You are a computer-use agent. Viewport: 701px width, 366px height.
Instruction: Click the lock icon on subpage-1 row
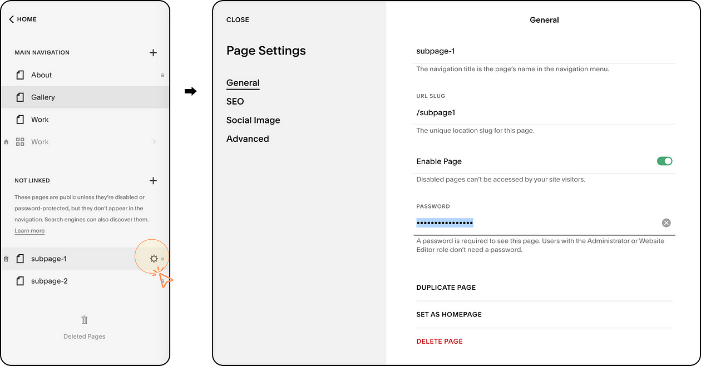(162, 259)
